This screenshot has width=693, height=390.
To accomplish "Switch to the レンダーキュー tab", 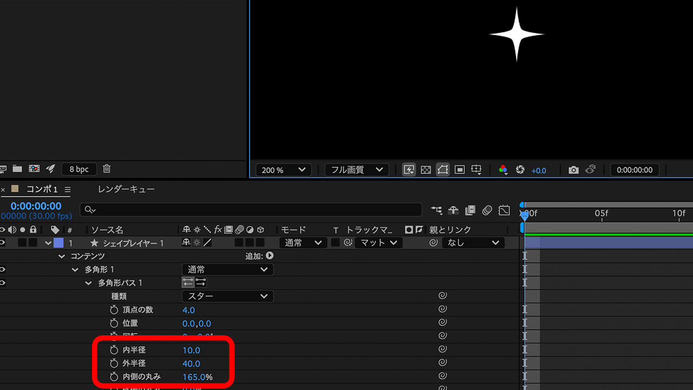I will (126, 189).
